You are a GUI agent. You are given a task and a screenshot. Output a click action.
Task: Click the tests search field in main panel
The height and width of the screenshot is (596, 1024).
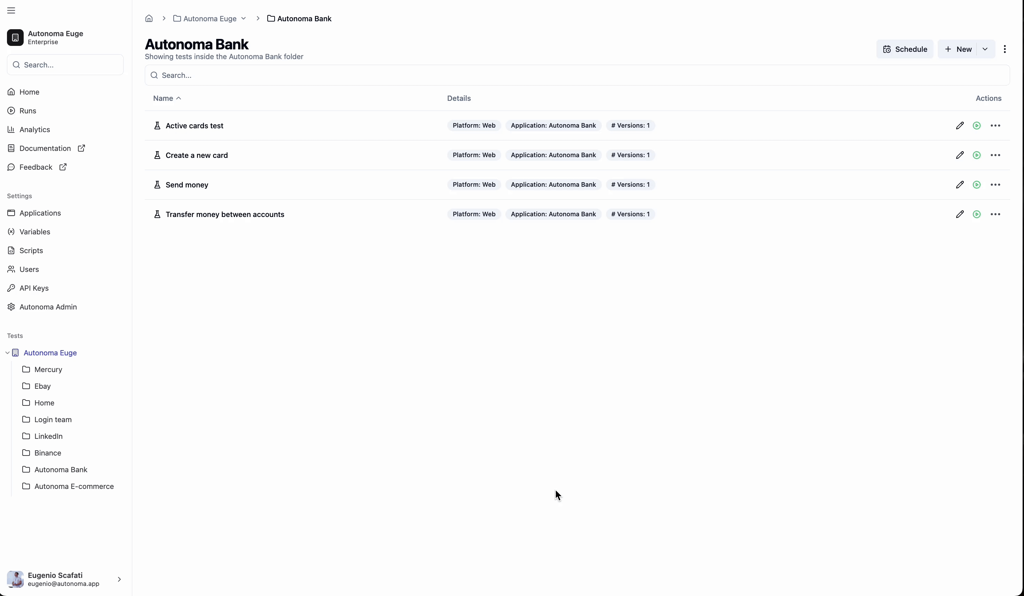(577, 75)
